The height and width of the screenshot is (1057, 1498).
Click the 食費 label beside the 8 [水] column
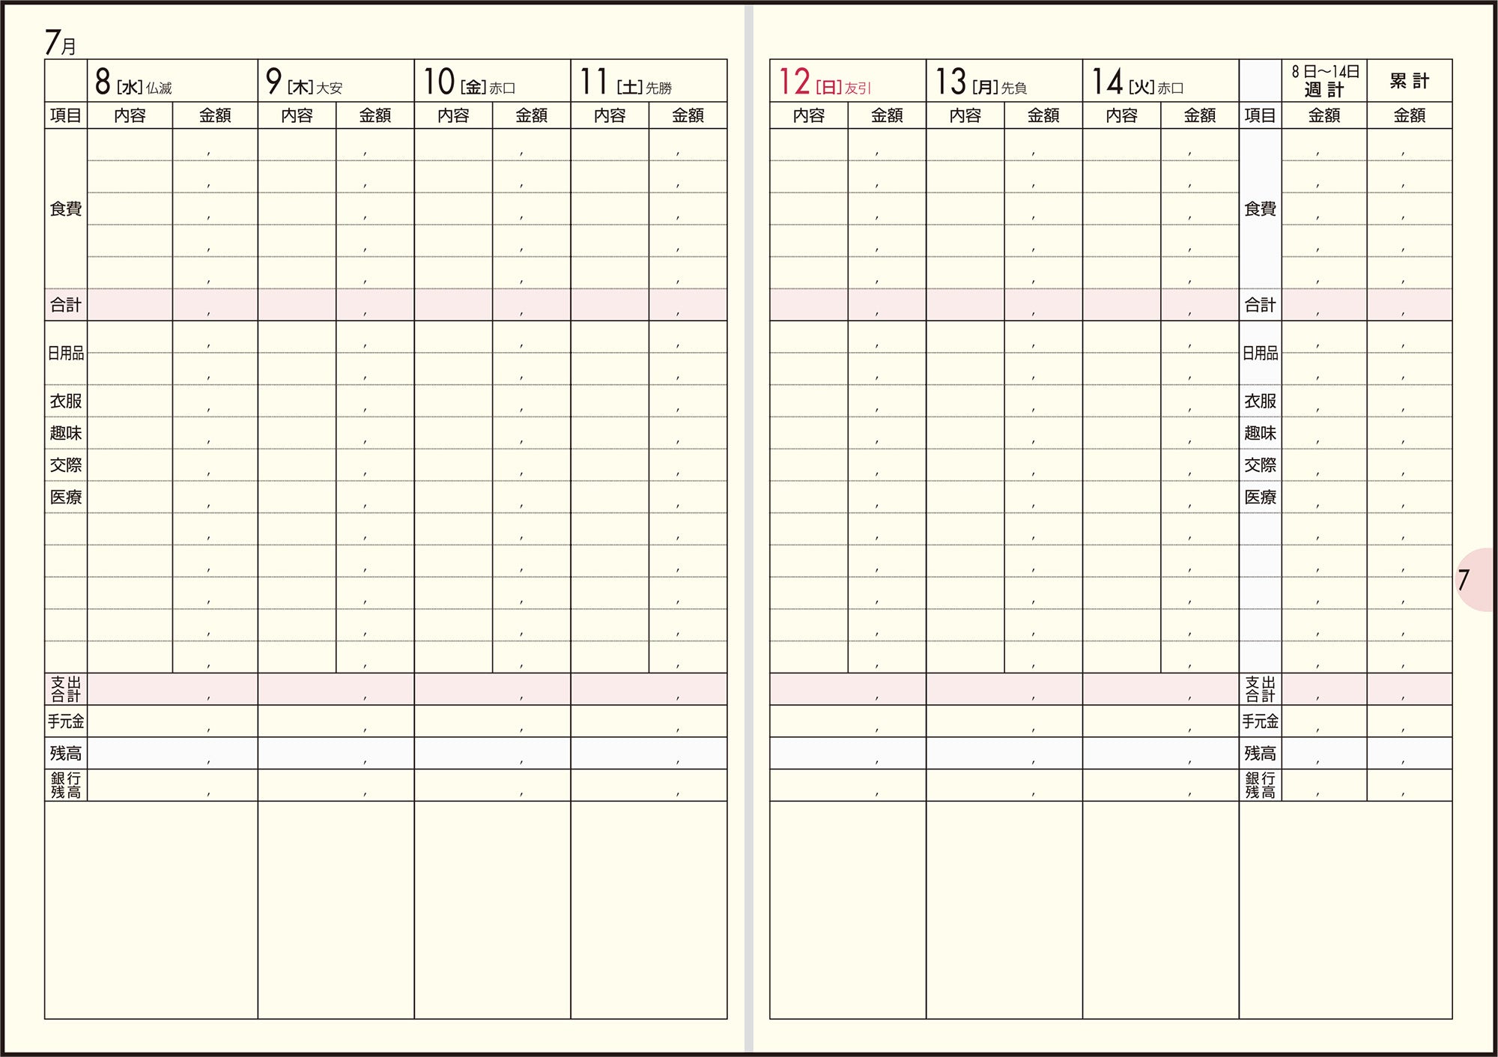66,209
